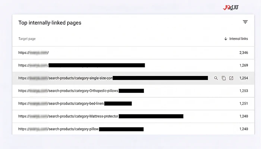Select the category-pillow URL row
This screenshot has width=261, height=149.
(x=133, y=129)
